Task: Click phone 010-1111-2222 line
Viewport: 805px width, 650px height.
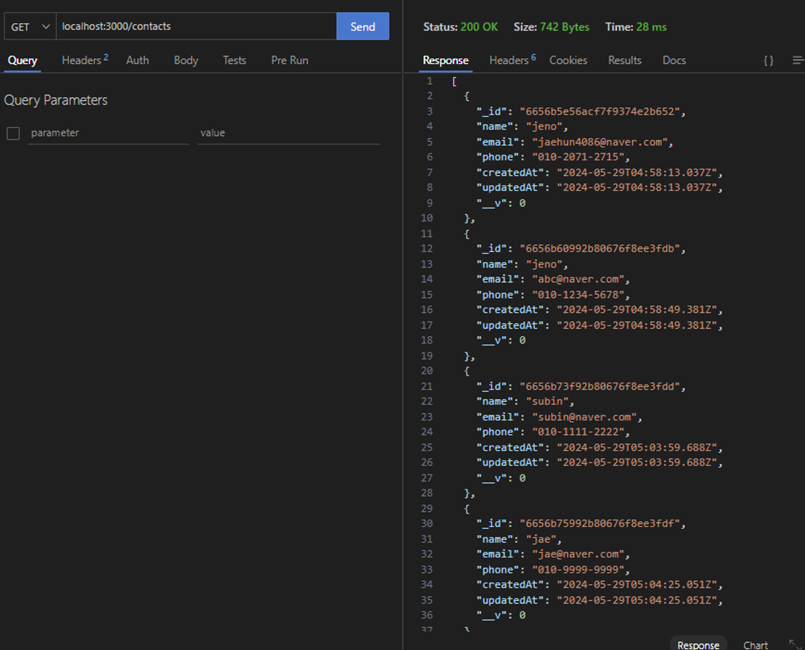Action: (553, 432)
